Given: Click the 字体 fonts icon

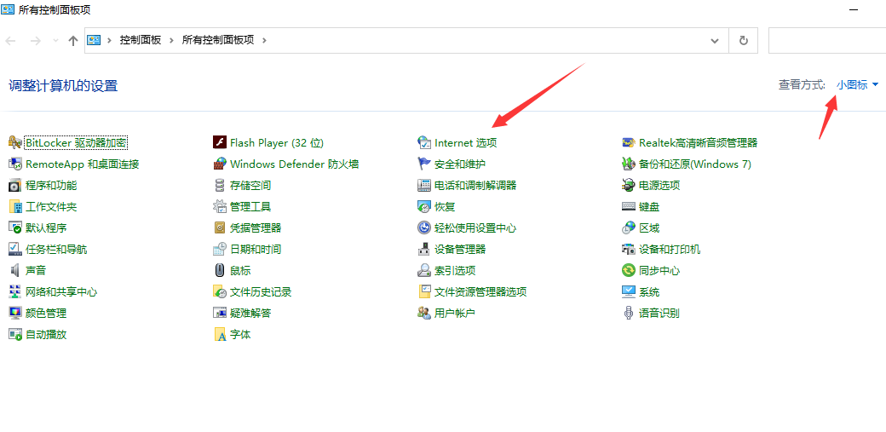Looking at the screenshot, I should coord(220,334).
